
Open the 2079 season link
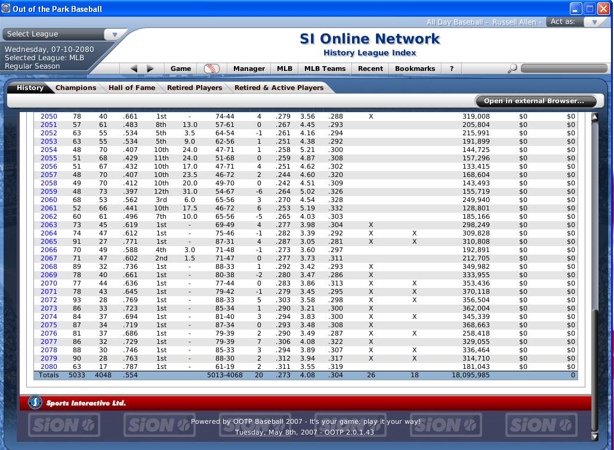(x=49, y=358)
